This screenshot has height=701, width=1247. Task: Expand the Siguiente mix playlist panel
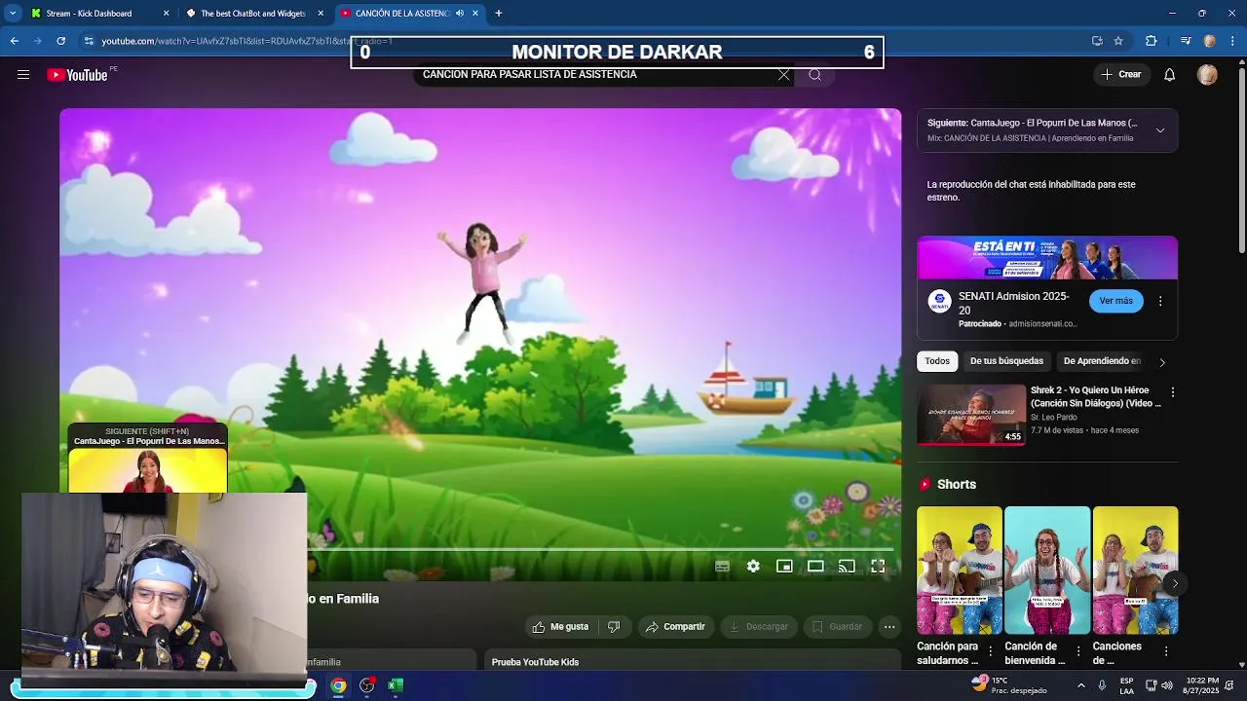1160,130
